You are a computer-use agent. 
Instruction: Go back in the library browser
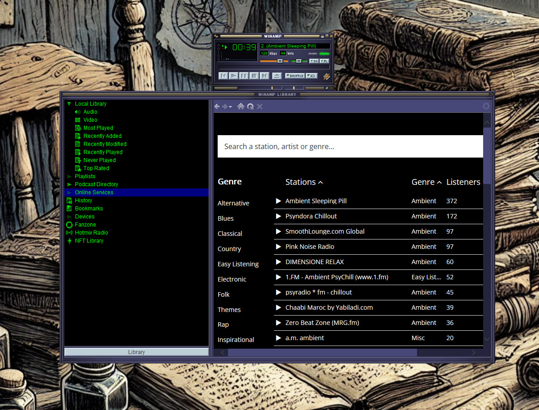pyautogui.click(x=217, y=107)
